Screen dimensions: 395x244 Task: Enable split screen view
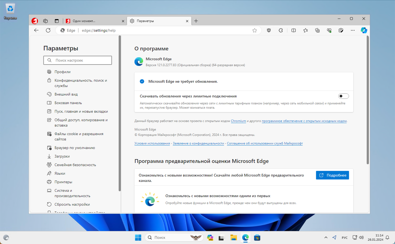[x=294, y=30]
